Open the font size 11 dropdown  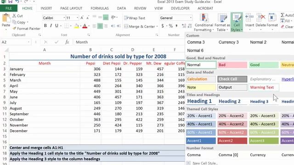point(77,18)
